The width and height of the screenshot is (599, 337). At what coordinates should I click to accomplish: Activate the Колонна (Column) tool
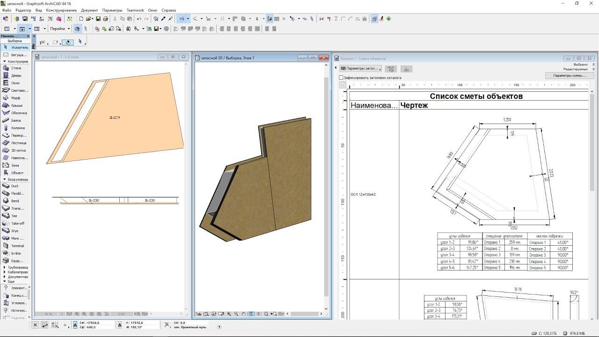15,128
